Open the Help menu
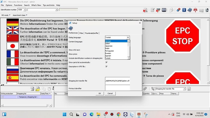Viewport: 210px width, 118px height. (x=58, y=5)
